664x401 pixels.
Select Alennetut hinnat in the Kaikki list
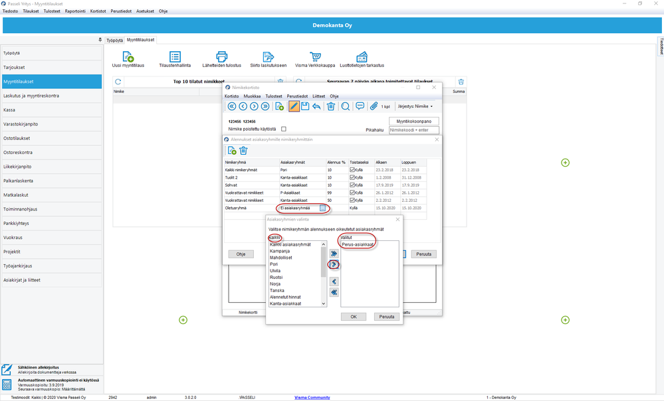285,297
